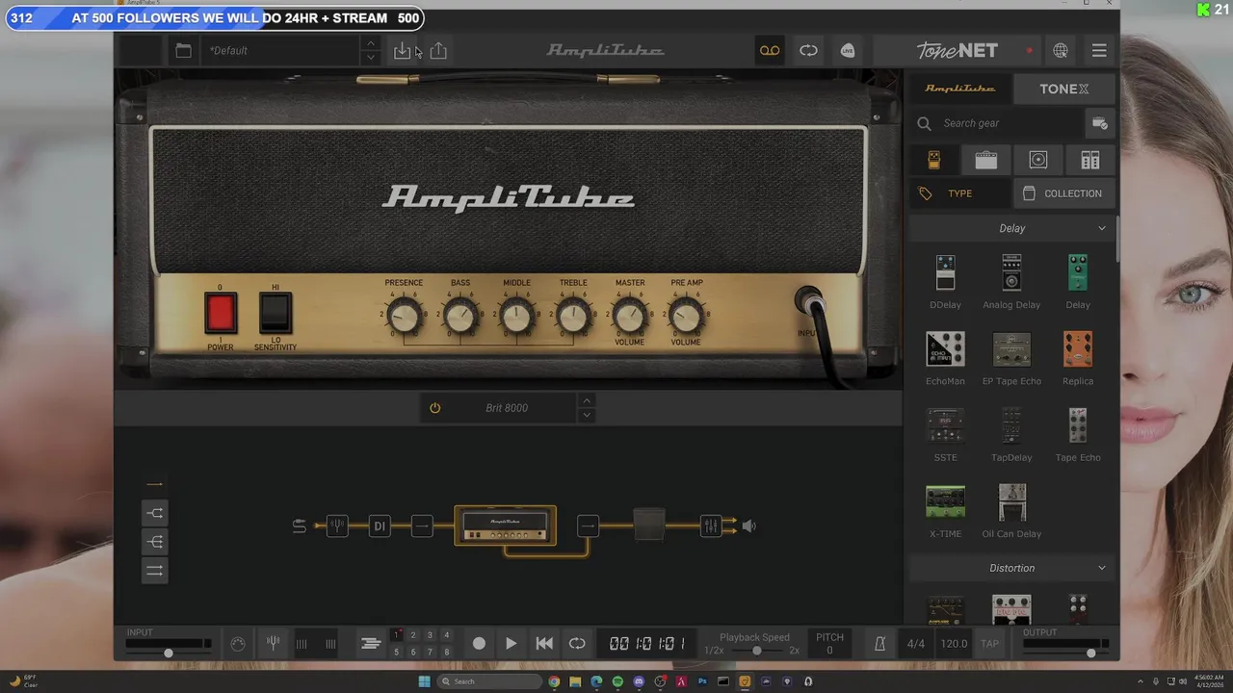Select the cabinet gear category

click(x=1037, y=160)
